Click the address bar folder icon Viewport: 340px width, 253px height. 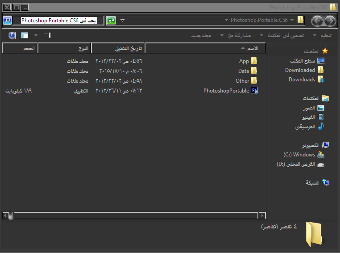(300, 20)
